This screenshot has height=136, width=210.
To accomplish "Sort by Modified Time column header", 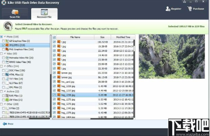I will point(123,37).
